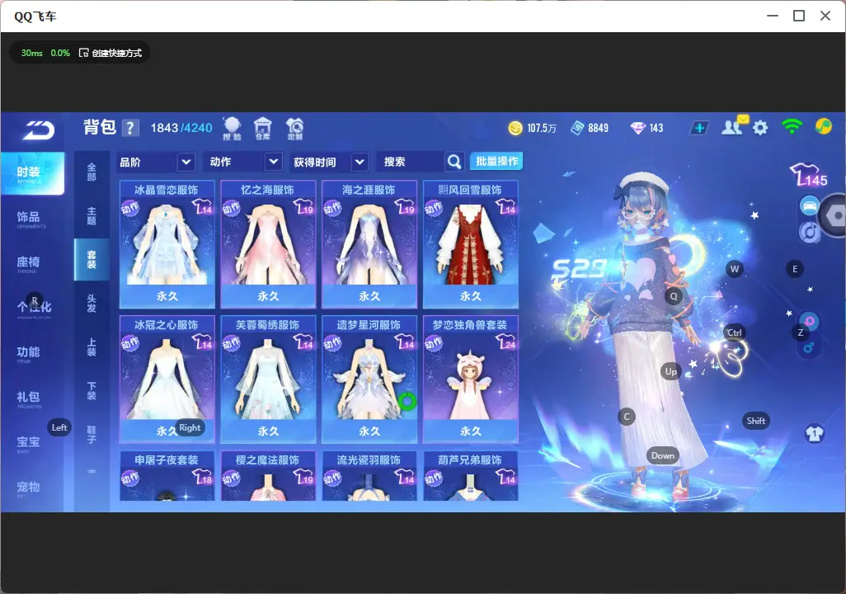Switch to the 个性化 category tab

[32, 308]
